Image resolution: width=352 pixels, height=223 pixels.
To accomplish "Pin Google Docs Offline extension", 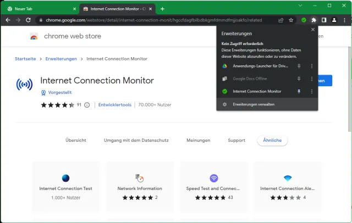I will (x=299, y=79).
